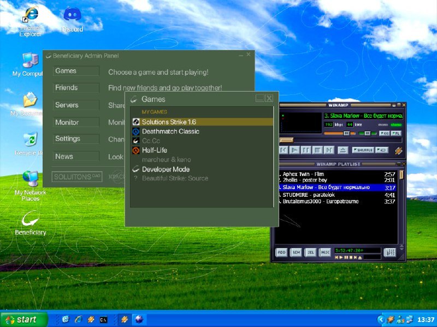Open Winamp playlist MISC menu
The width and height of the screenshot is (437, 327).
(325, 252)
